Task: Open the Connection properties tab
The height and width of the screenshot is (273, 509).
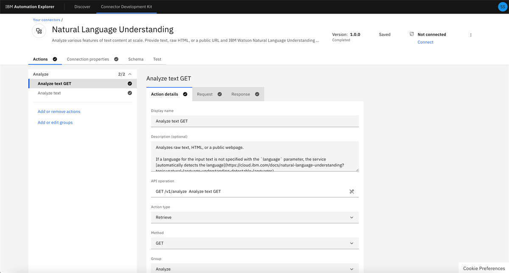Action: [92, 59]
